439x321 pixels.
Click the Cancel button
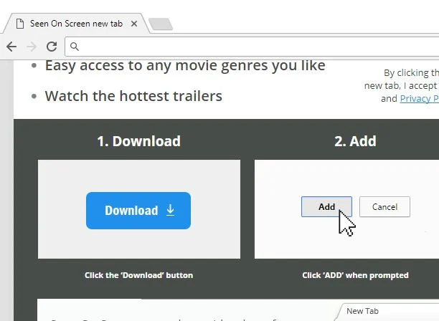384,207
